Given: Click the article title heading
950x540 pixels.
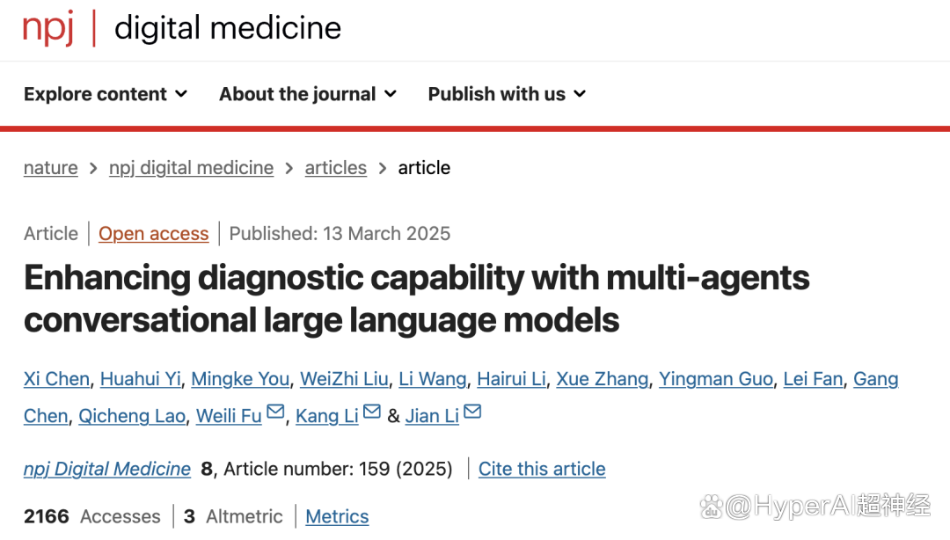Looking at the screenshot, I should (x=417, y=299).
